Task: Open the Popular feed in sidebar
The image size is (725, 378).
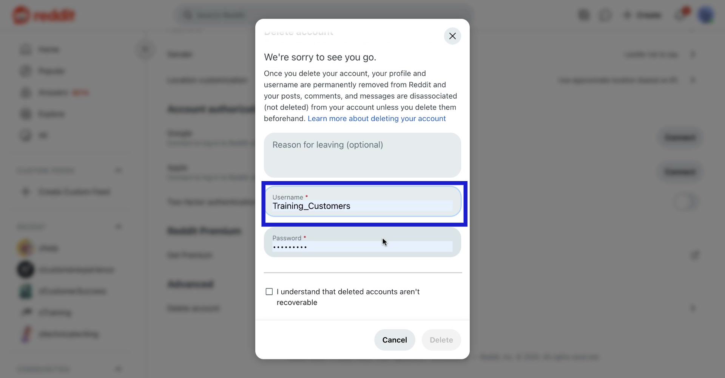Action: click(x=51, y=71)
